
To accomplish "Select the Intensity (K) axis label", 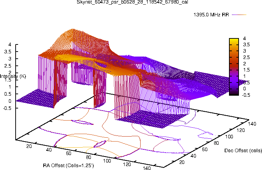I will coord(13,76).
